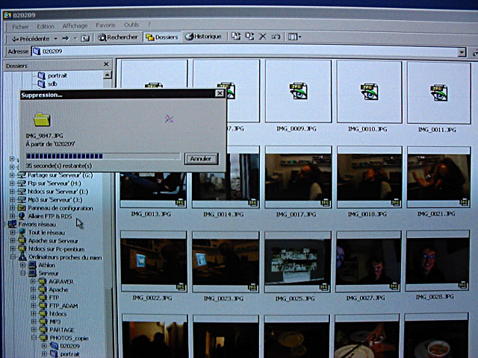
Task: Click the Copy To folder icon
Action: click(249, 37)
